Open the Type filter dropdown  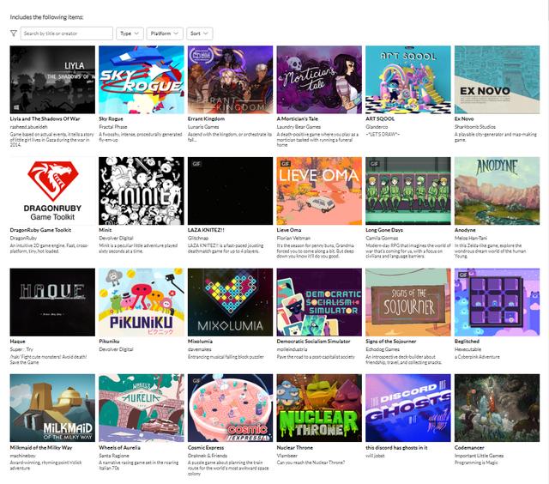point(130,33)
